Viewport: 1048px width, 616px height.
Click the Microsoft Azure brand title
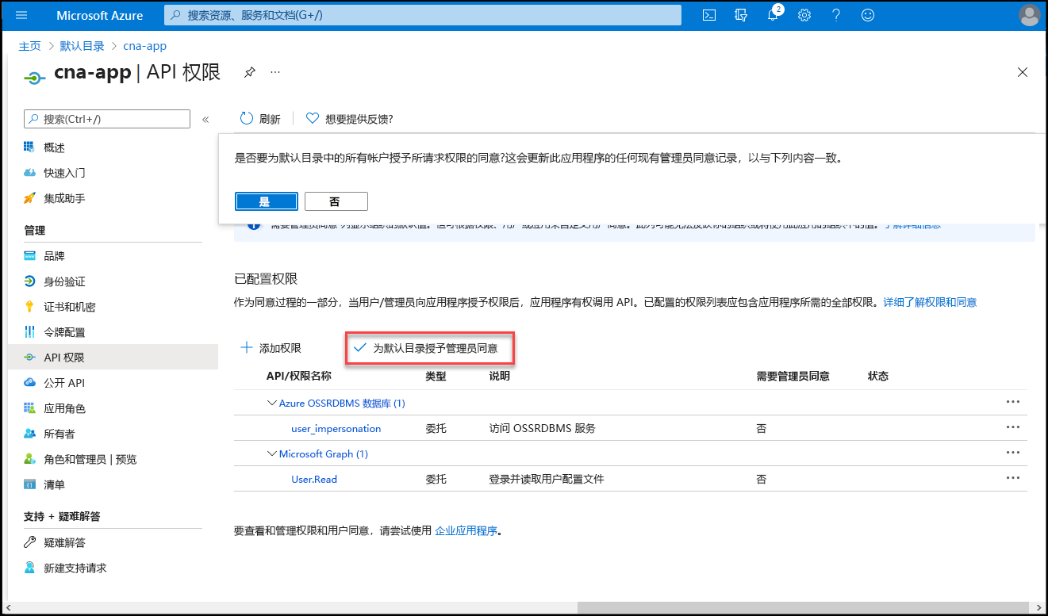click(x=100, y=15)
